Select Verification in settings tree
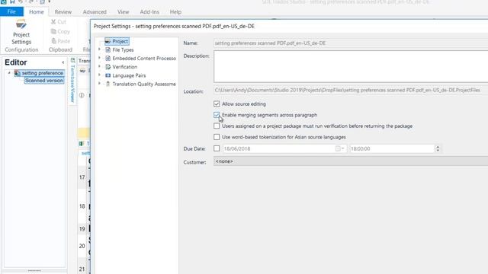 click(125, 67)
